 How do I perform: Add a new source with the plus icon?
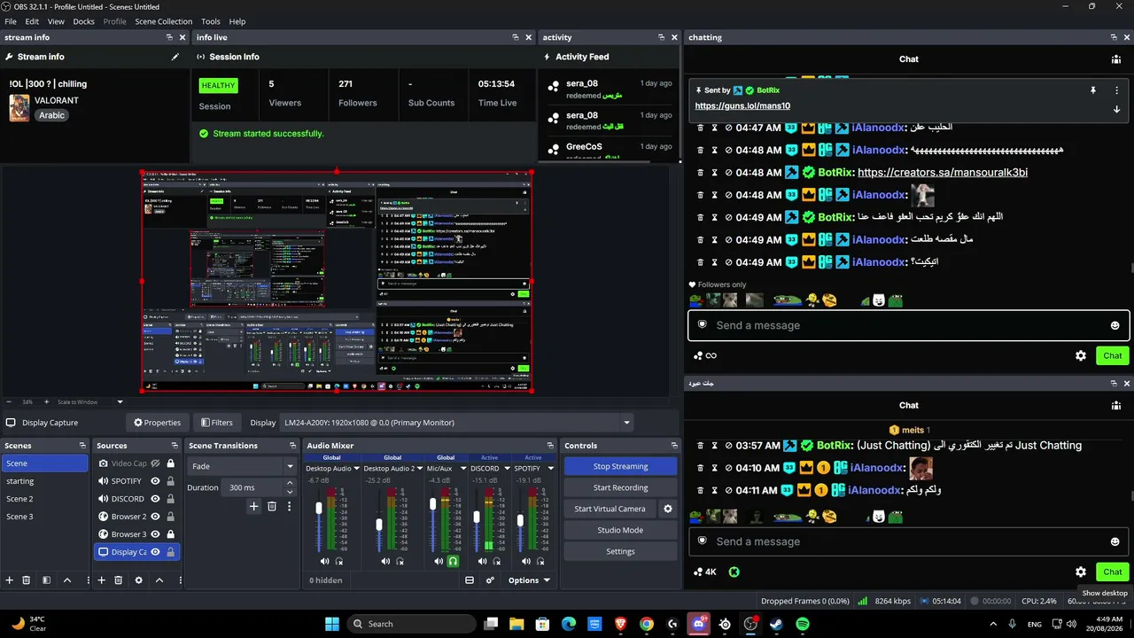(x=101, y=580)
